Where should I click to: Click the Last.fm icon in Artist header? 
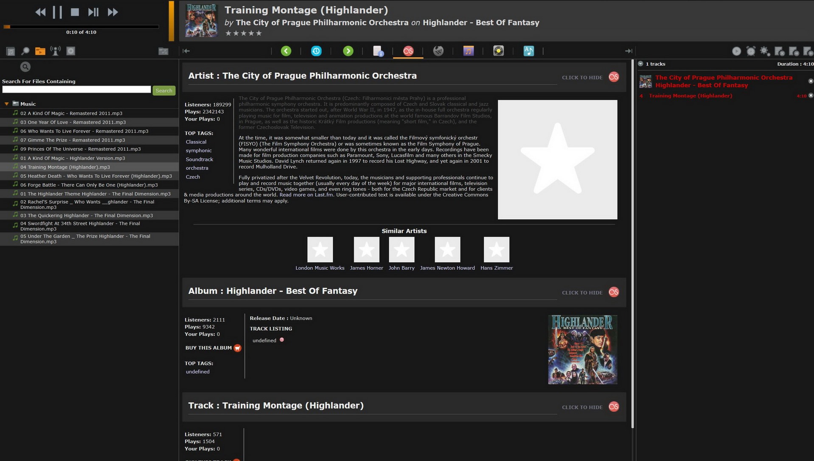[614, 77]
